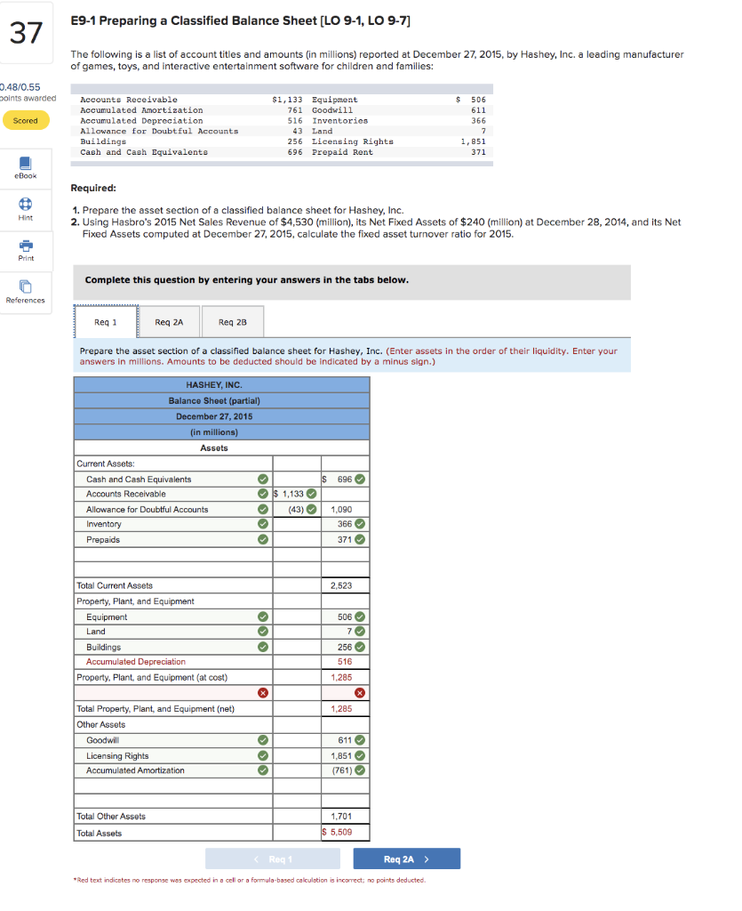Viewport: 742px width, 911px height.
Task: Click the blank cell below Prepaids
Action: tap(160, 555)
